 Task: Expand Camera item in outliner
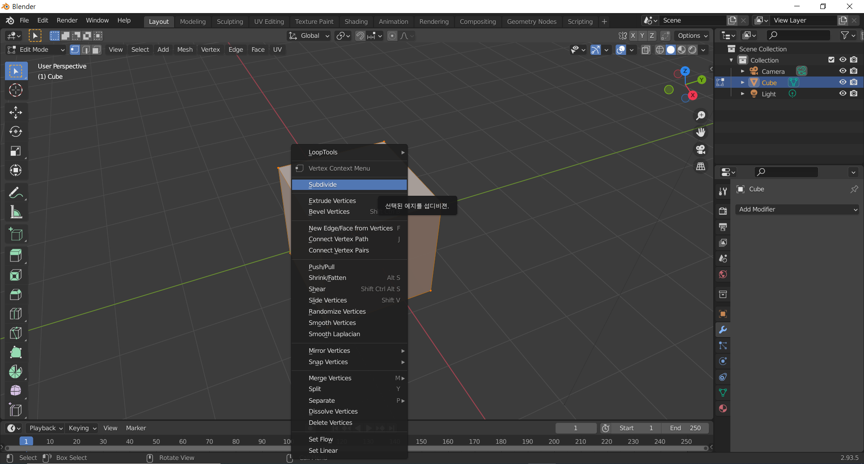click(x=742, y=71)
